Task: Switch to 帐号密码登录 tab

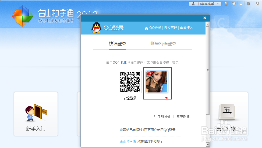Action: 163,44
